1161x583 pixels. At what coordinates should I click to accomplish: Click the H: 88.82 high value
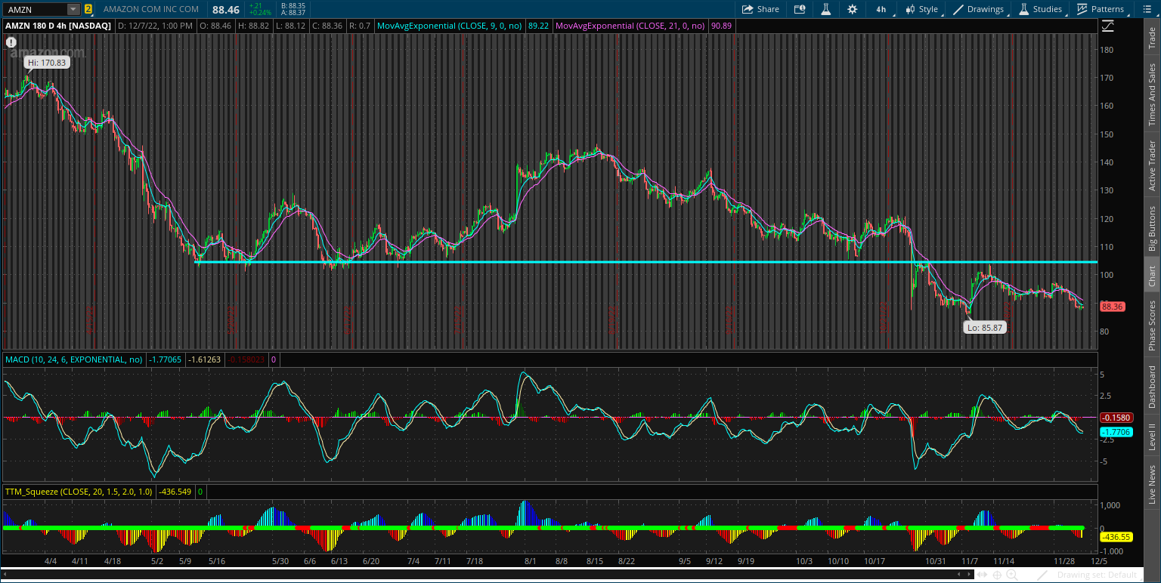tap(253, 26)
